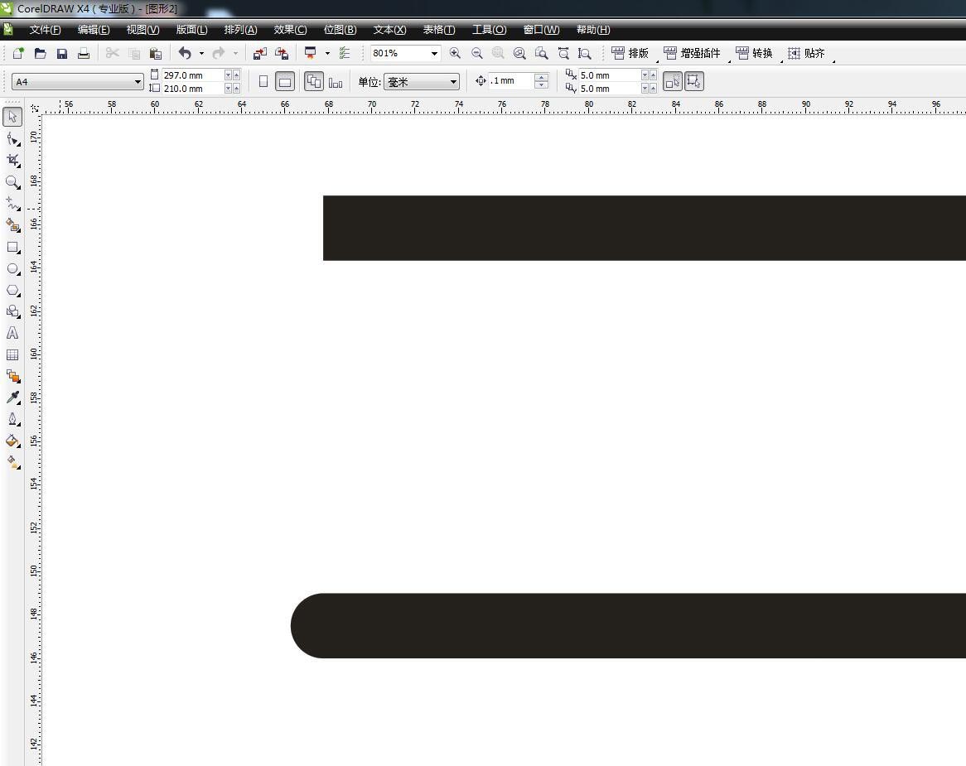Click the 排版 toolbar button
The height and width of the screenshot is (766, 966).
(x=630, y=53)
